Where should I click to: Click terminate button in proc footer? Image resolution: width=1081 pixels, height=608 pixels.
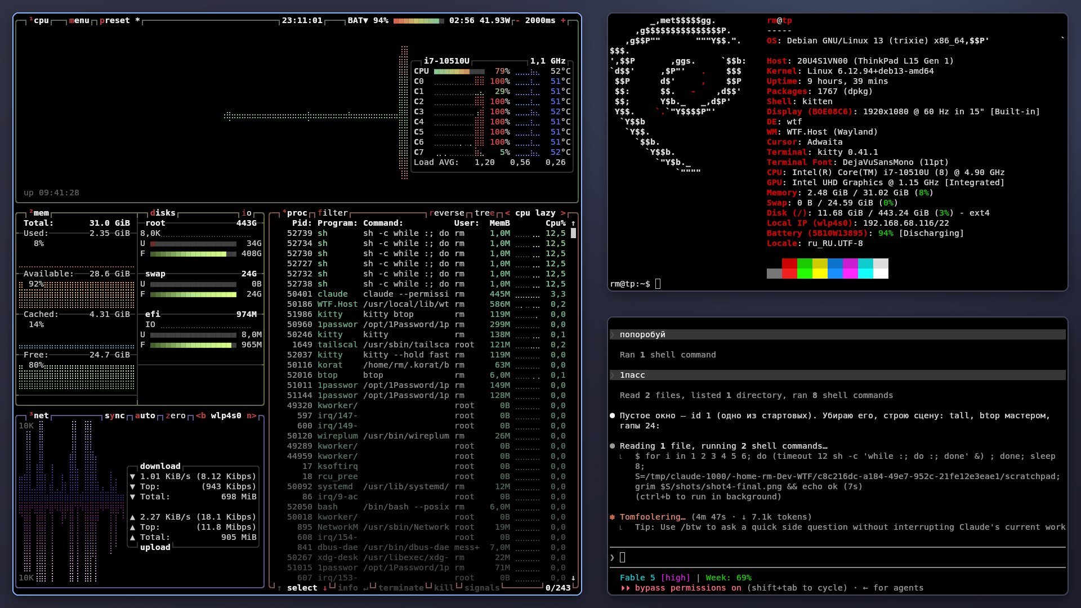[401, 588]
